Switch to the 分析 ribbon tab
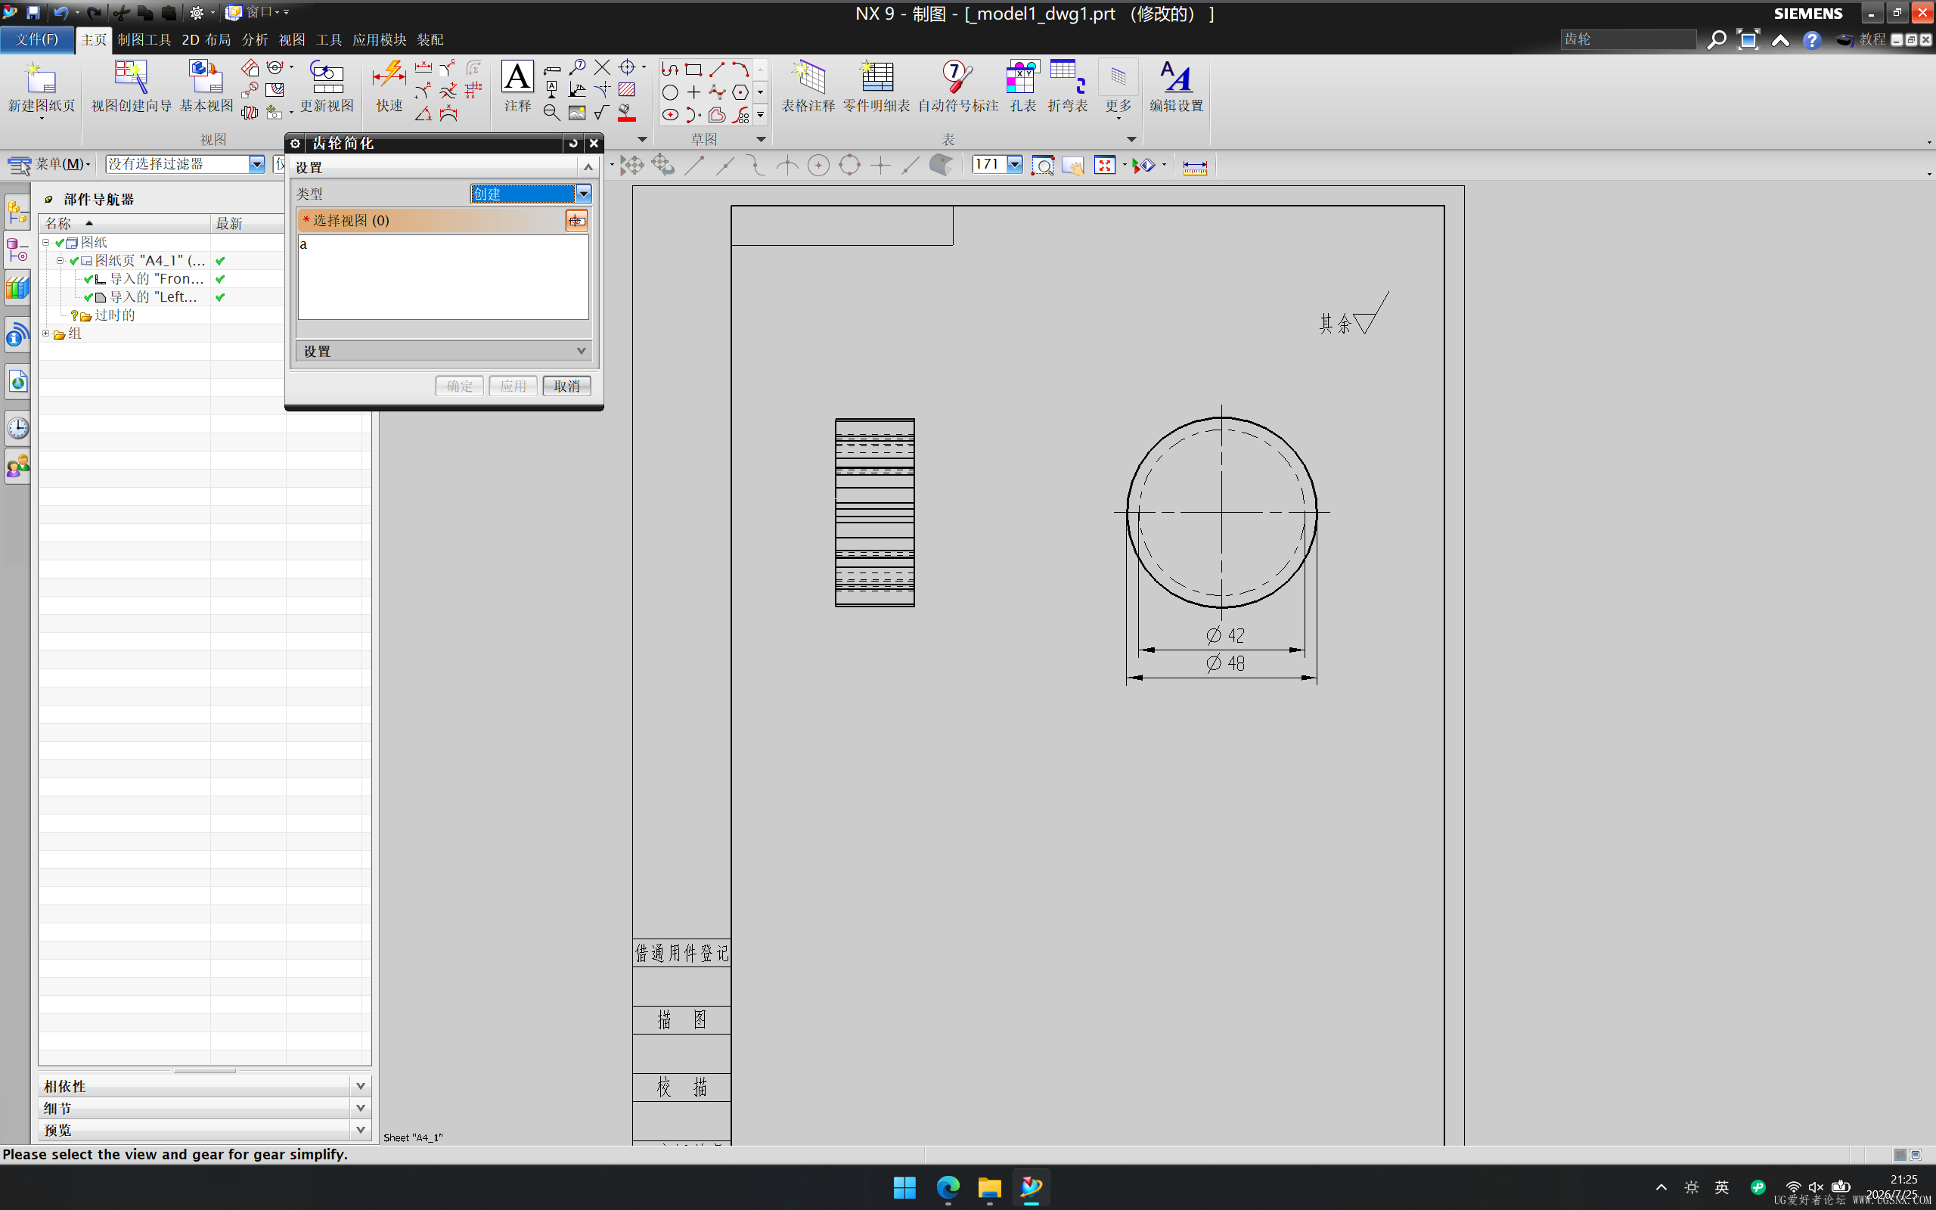The image size is (1936, 1210). click(255, 40)
